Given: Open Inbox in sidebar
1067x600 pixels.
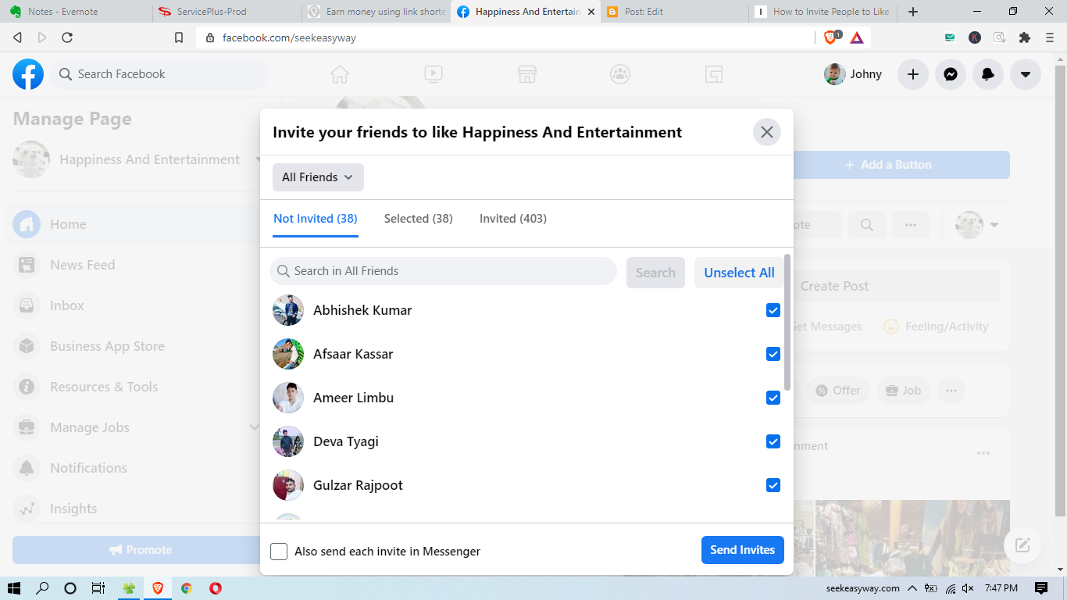Looking at the screenshot, I should (133, 305).
